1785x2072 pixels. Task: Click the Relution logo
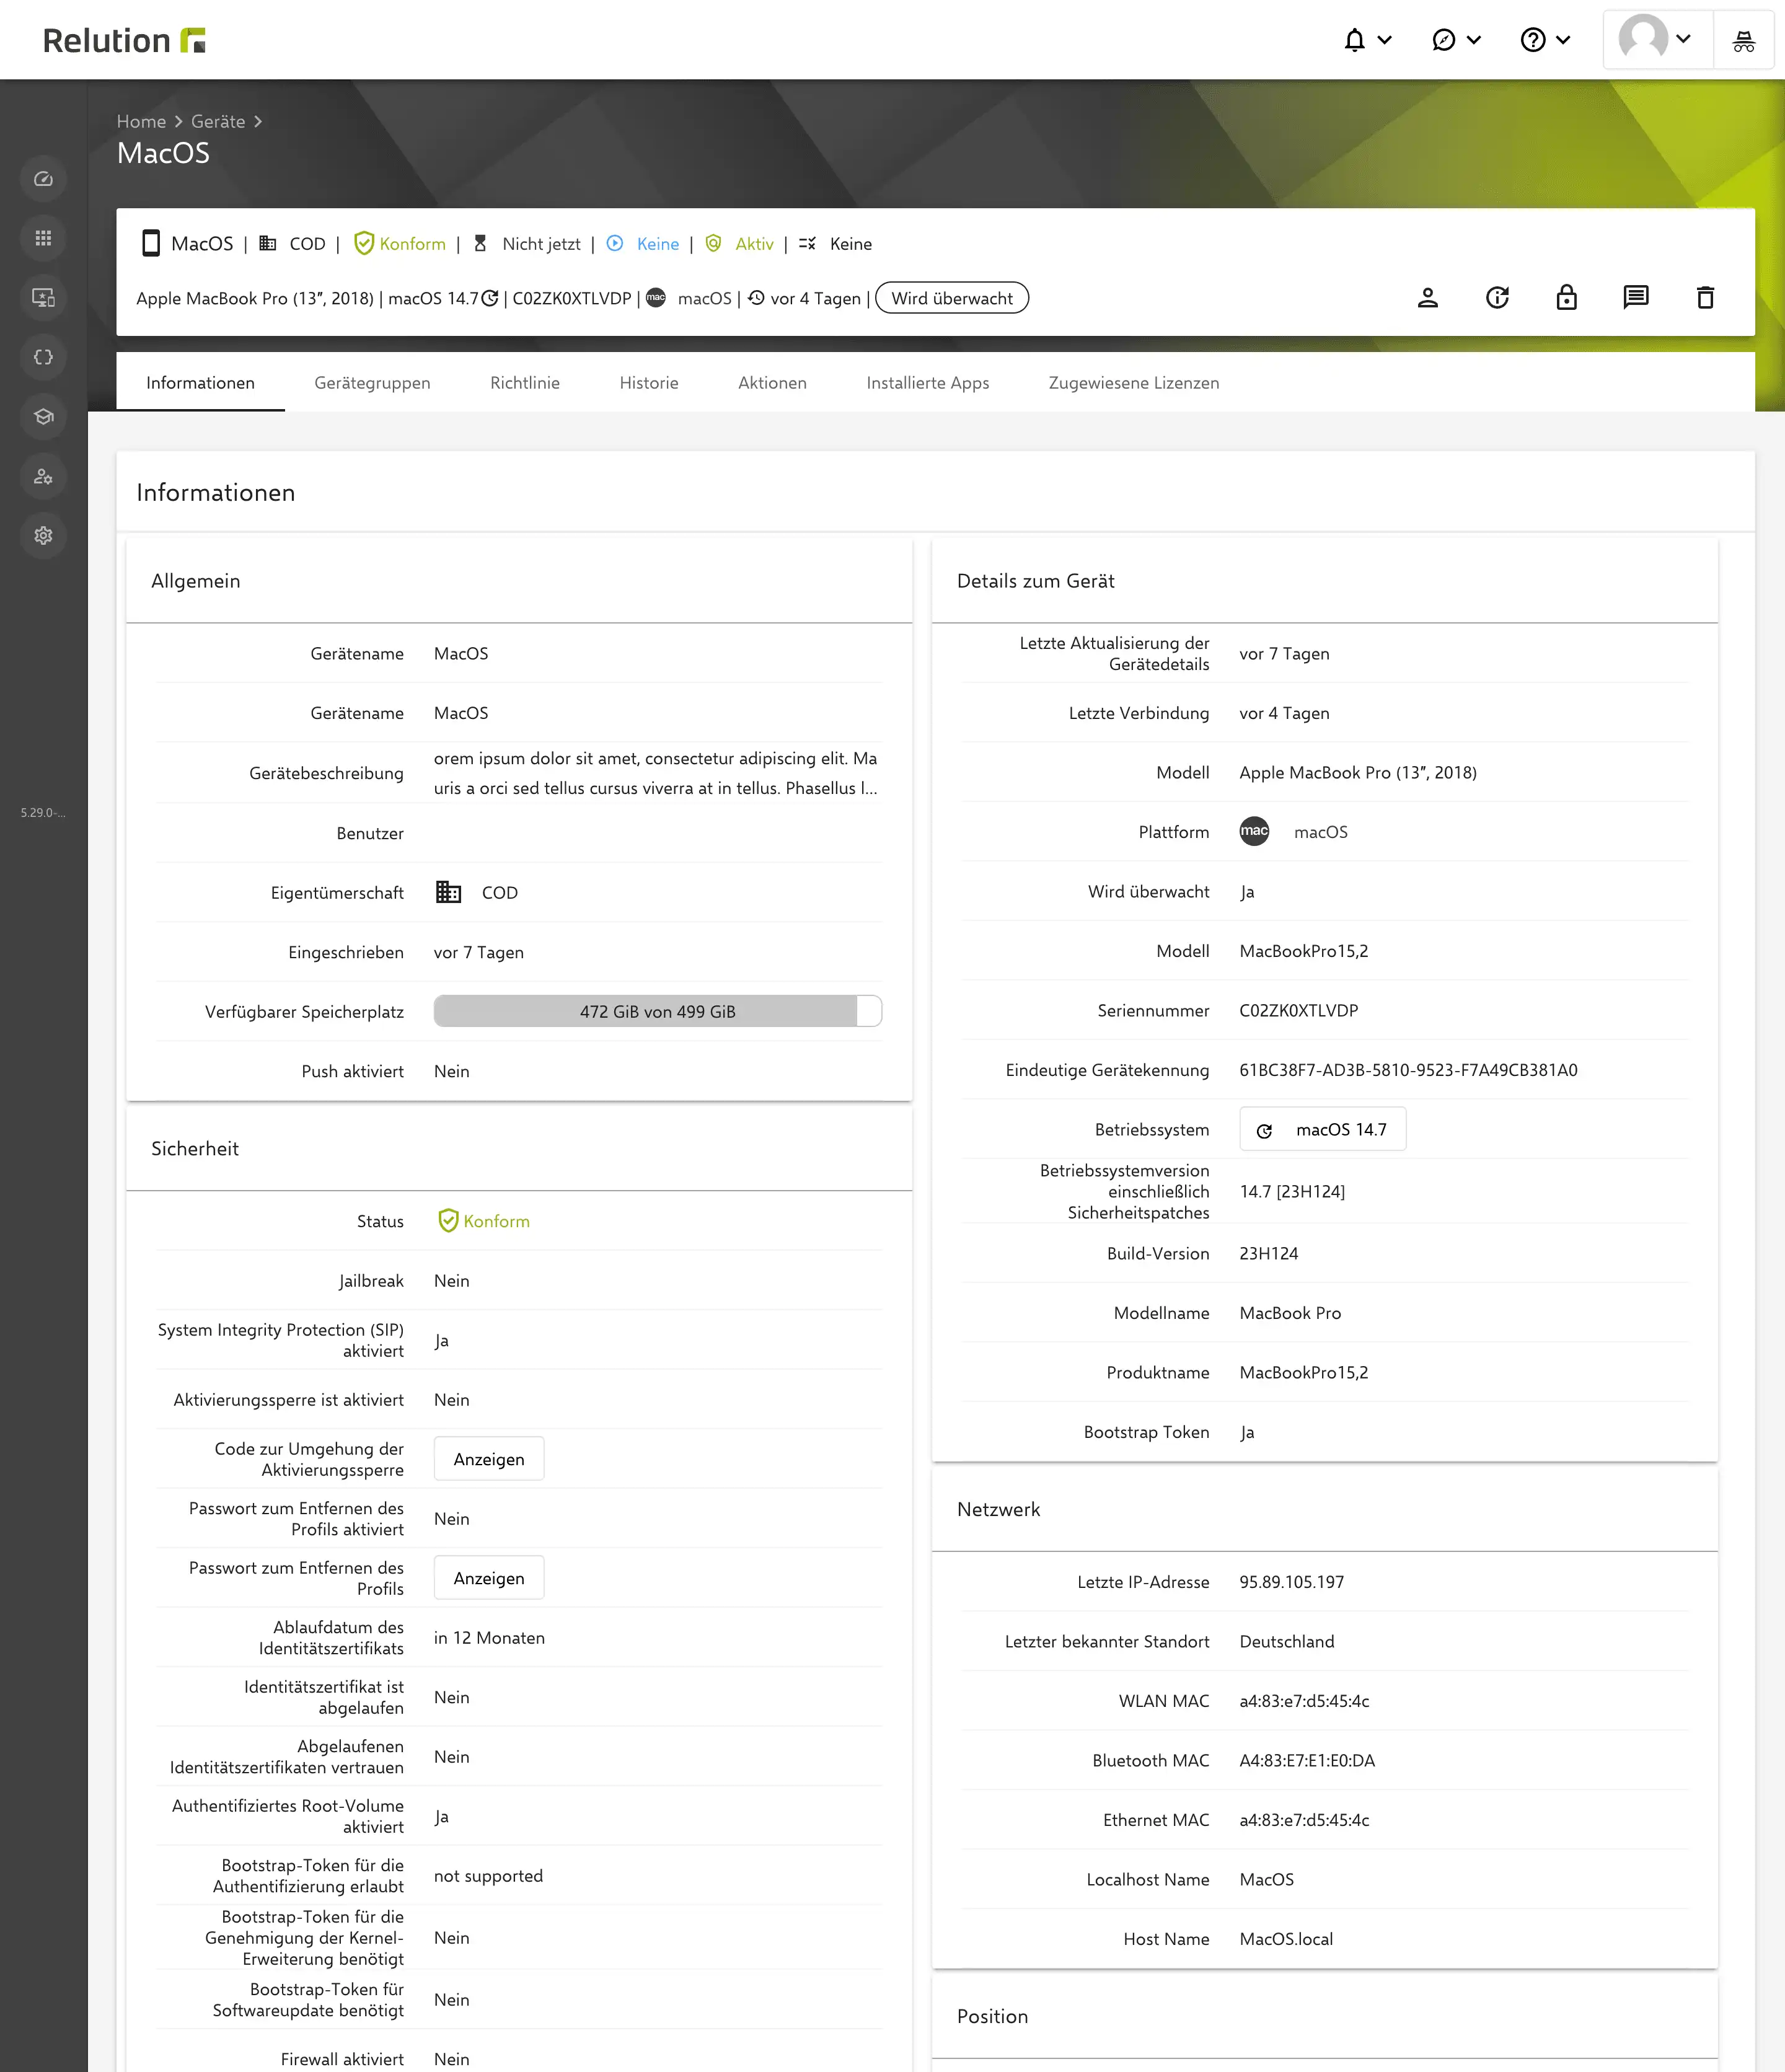124,40
